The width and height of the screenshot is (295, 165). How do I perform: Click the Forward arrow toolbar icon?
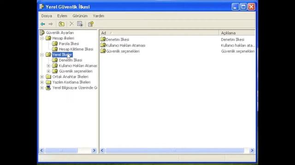tap(50, 24)
